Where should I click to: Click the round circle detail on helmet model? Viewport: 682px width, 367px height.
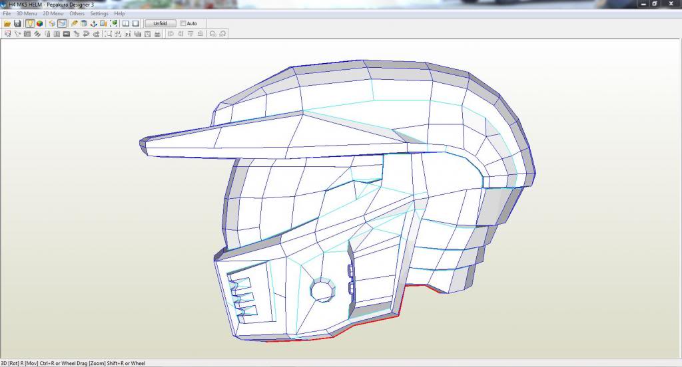pyautogui.click(x=321, y=289)
